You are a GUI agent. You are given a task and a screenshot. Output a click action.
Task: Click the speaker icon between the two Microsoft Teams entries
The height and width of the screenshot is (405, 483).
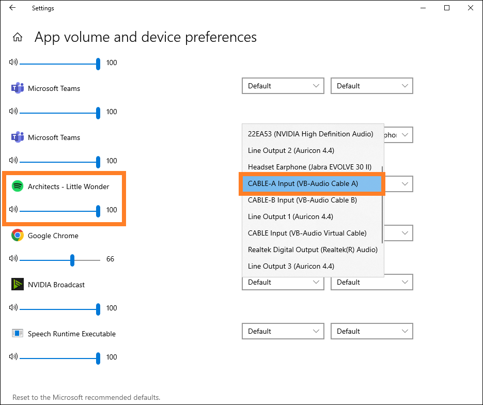(x=13, y=111)
